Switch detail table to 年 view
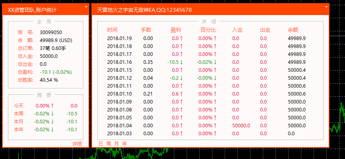Screen dimensions: 345x159 click(x=125, y=144)
